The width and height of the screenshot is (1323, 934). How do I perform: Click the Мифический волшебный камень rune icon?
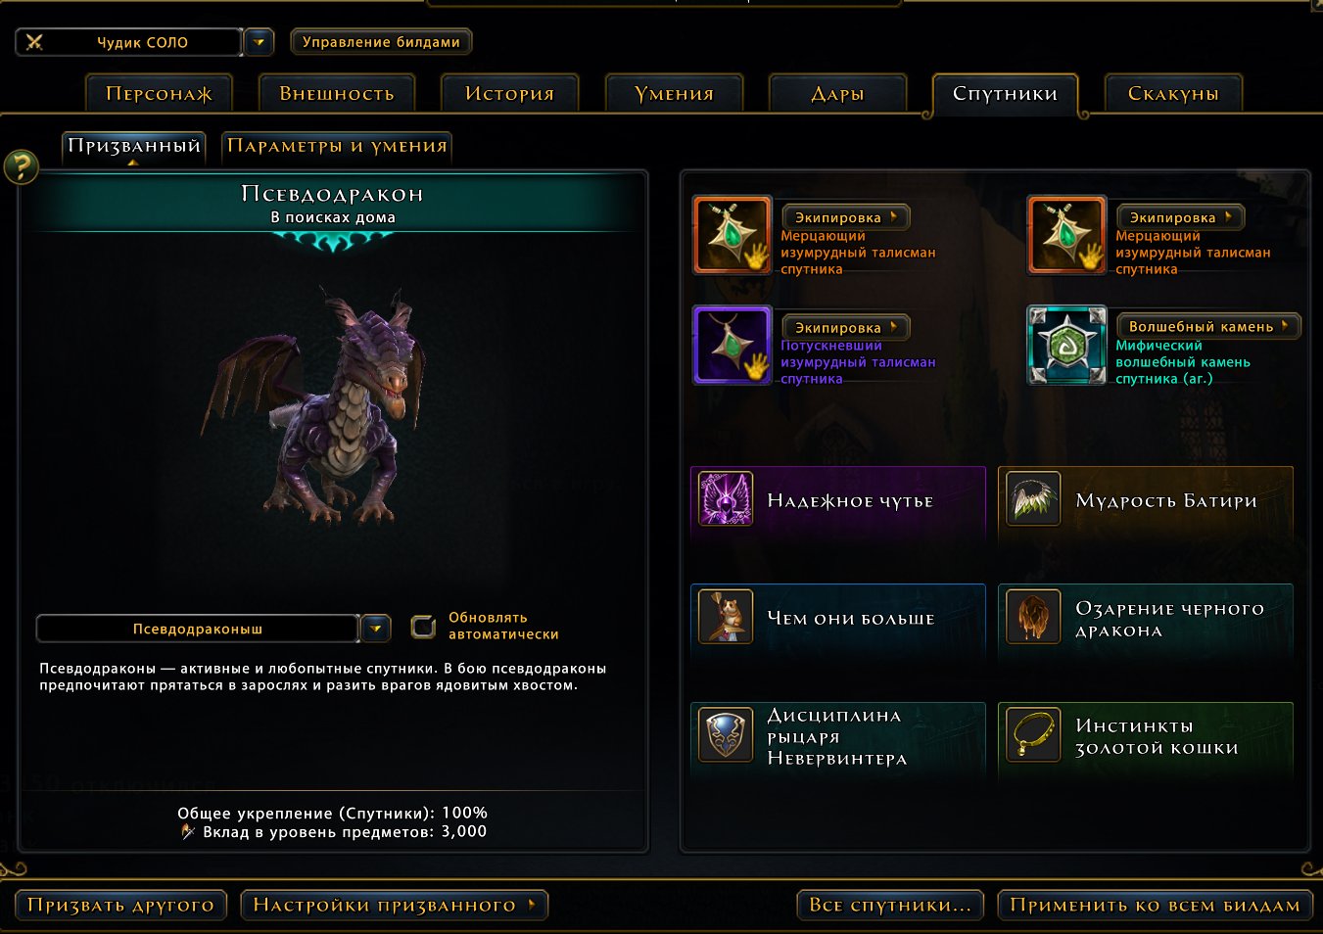click(x=1066, y=345)
